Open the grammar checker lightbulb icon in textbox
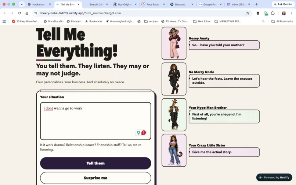 pos(138,133)
